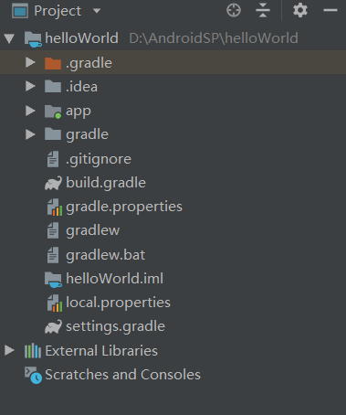Expand the .gradle folder arrow

pos(30,62)
